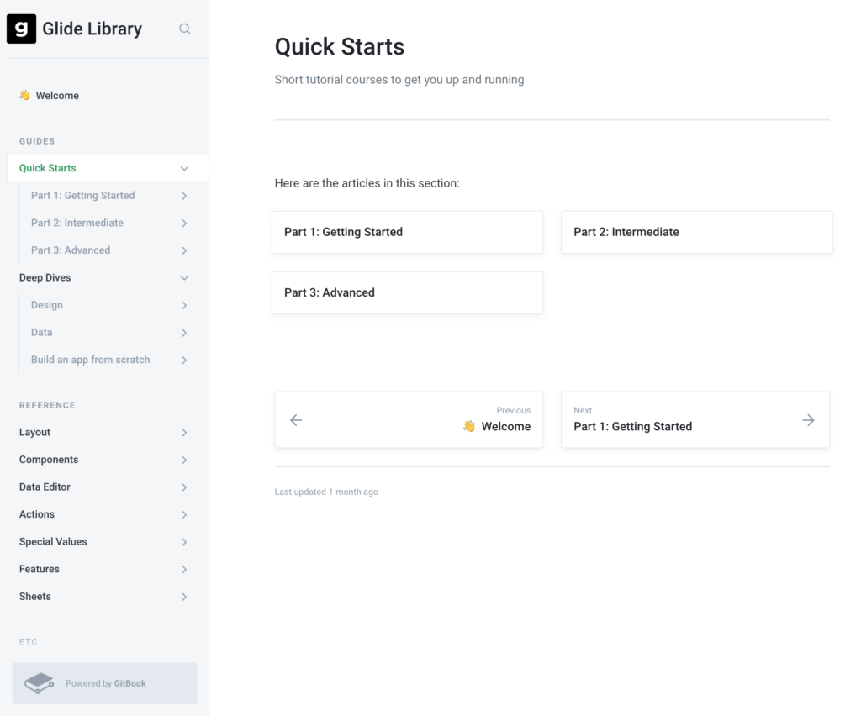The width and height of the screenshot is (861, 716).
Task: Open Components reference page
Action: [49, 460]
